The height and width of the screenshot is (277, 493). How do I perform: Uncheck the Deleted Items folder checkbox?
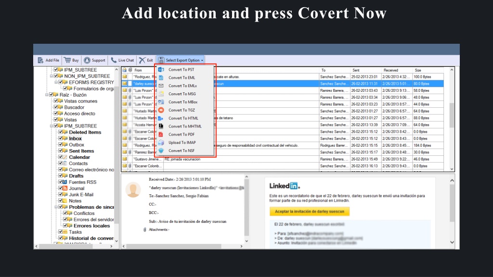60,132
